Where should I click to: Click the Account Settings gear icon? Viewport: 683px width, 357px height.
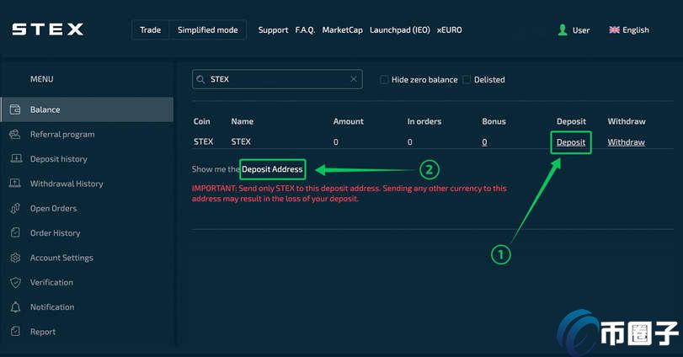coord(15,258)
